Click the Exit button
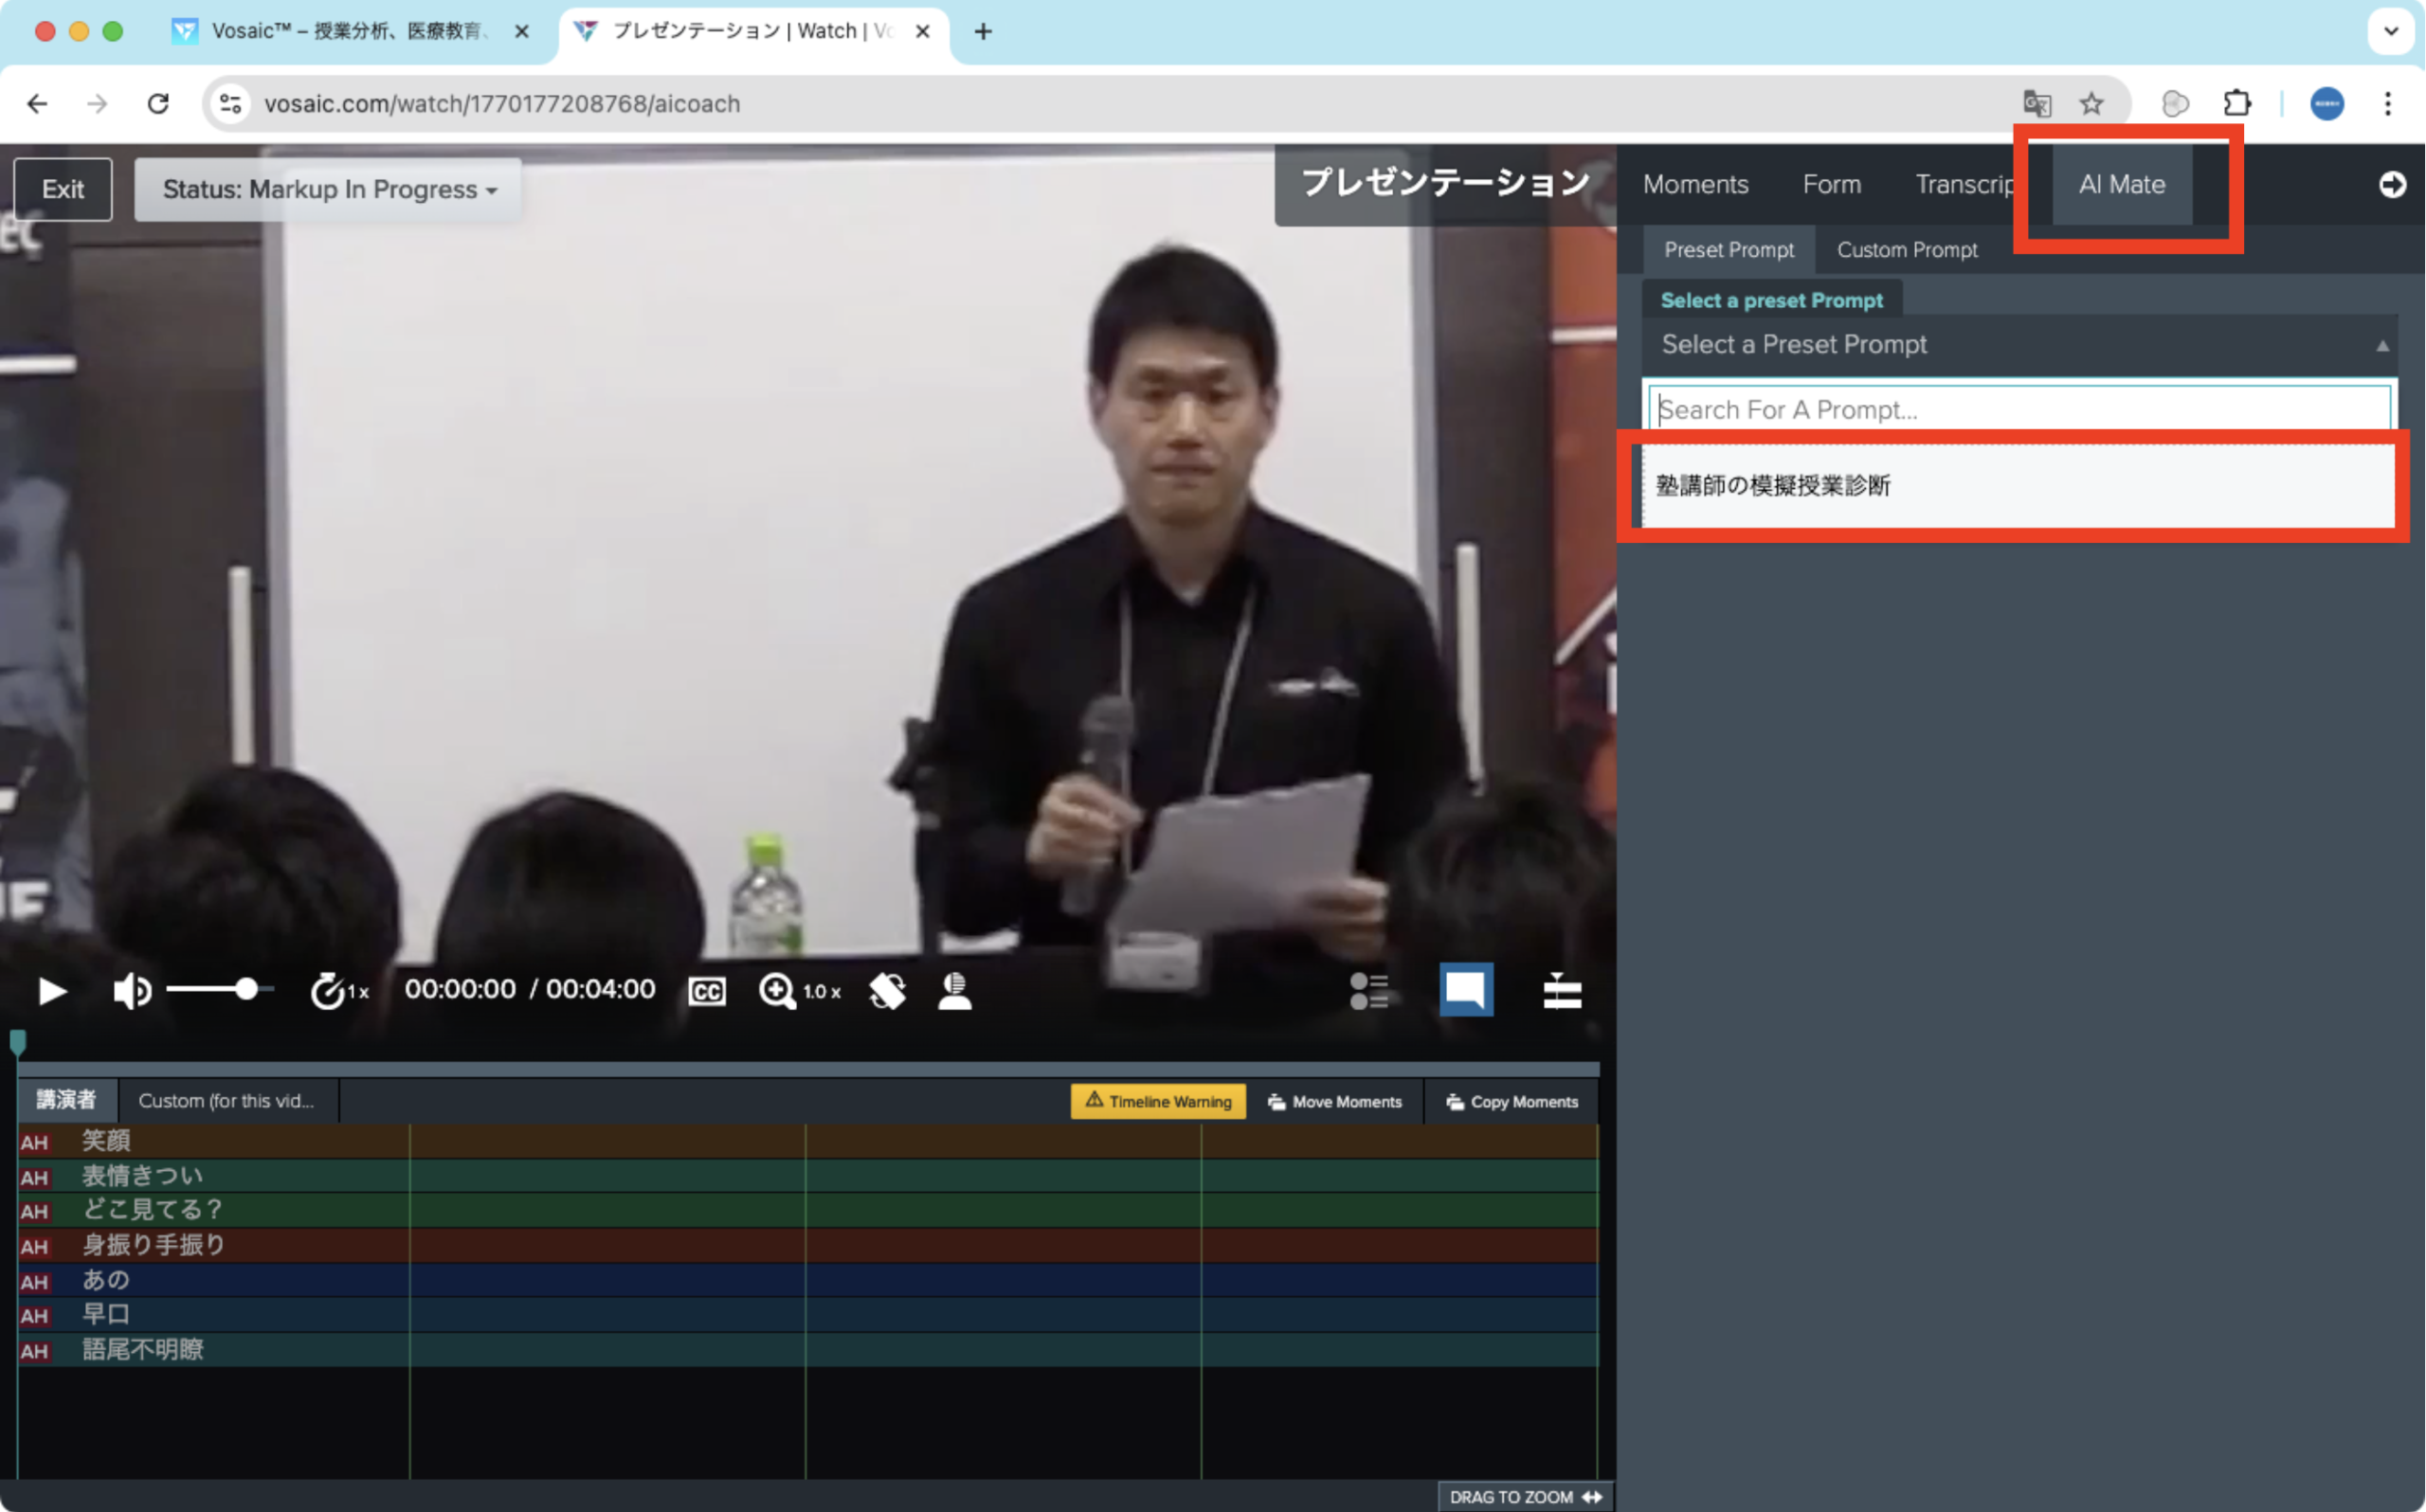The height and width of the screenshot is (1512, 2426). [63, 190]
